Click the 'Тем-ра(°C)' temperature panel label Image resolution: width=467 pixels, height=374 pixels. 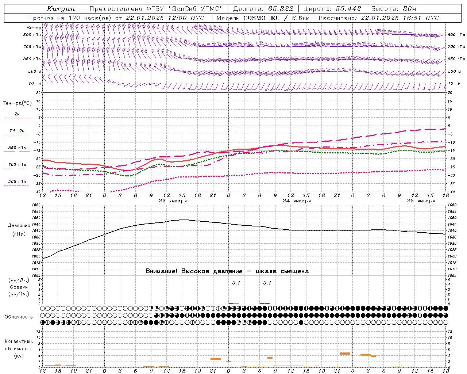pyautogui.click(x=17, y=103)
